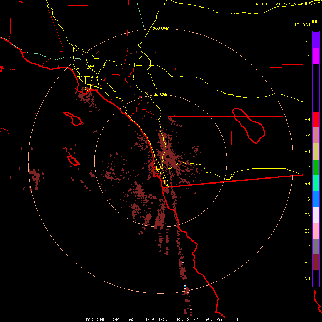Click the 100 NMI range ring label

coord(161,28)
